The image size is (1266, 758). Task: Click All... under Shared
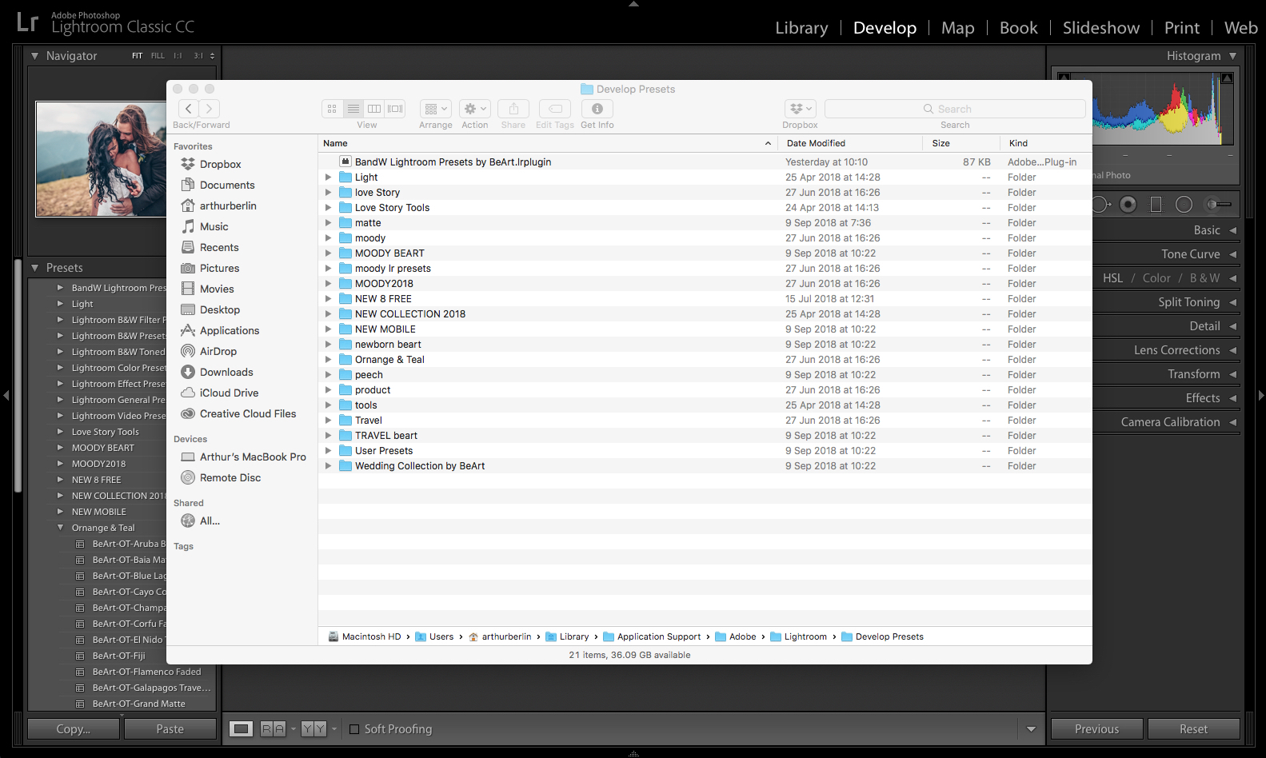[210, 521]
